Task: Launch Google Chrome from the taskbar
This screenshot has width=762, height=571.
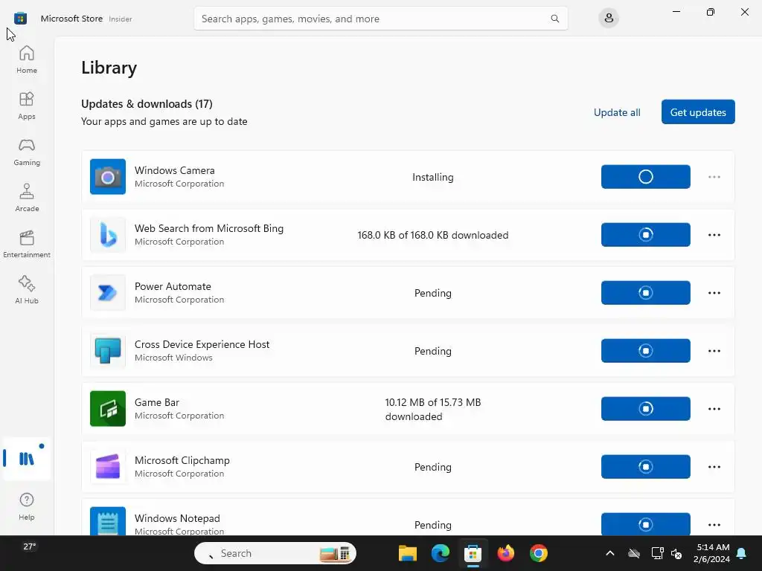Action: [x=539, y=553]
